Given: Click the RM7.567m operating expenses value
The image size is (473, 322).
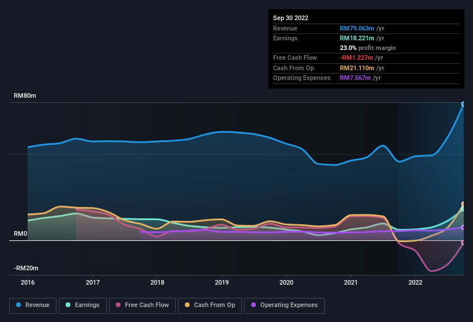Looking at the screenshot, I should (x=355, y=78).
